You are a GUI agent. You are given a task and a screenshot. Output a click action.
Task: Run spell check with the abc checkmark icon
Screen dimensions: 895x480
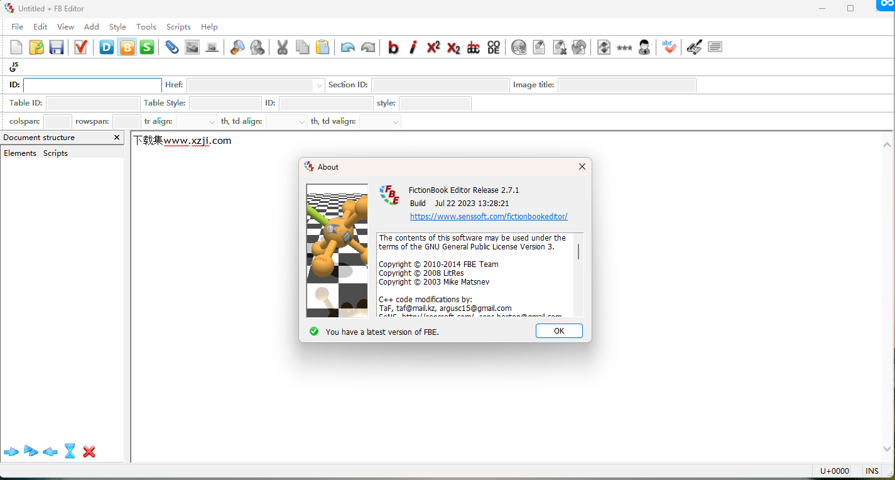(669, 47)
